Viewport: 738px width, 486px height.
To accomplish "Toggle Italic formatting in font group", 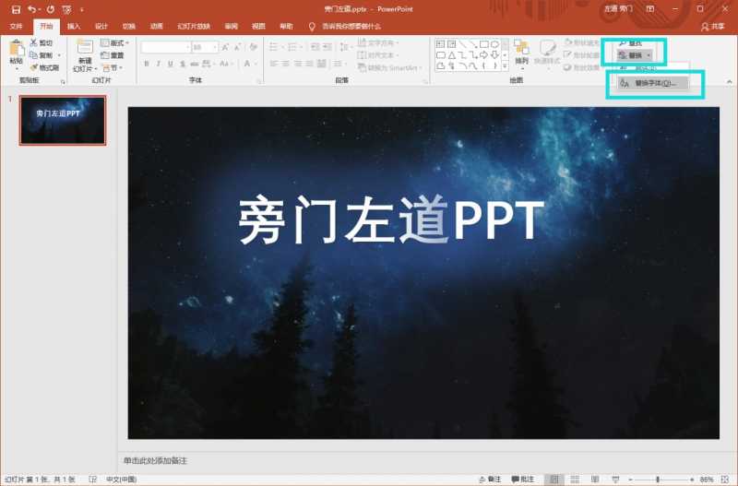I will click(x=158, y=64).
